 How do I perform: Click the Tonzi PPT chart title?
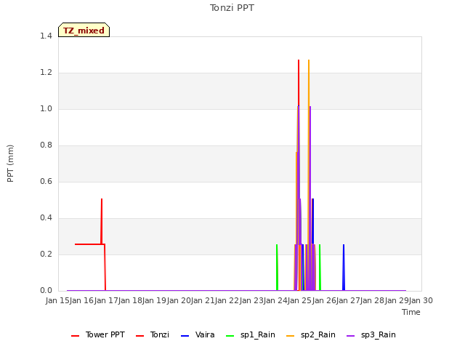232,8
